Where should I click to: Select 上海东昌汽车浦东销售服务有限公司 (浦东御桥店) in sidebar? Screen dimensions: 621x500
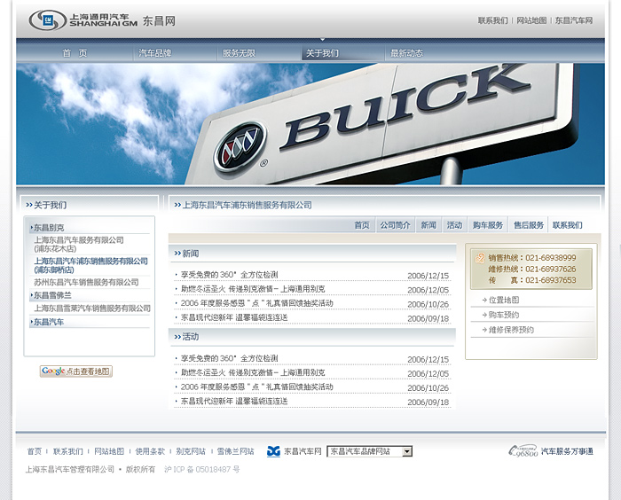tap(90, 265)
